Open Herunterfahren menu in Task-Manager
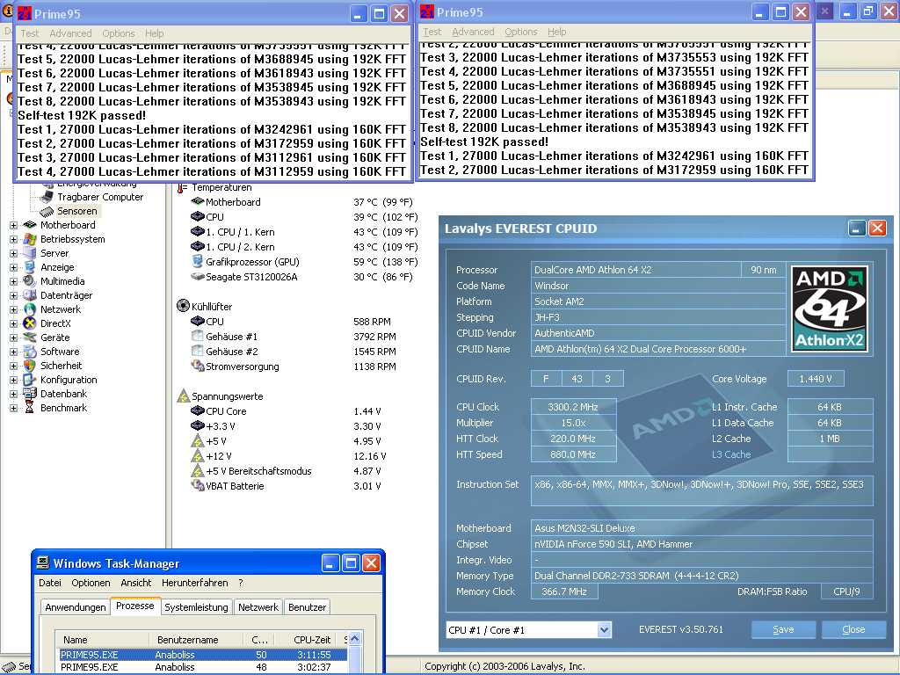This screenshot has width=900, height=675. point(194,583)
